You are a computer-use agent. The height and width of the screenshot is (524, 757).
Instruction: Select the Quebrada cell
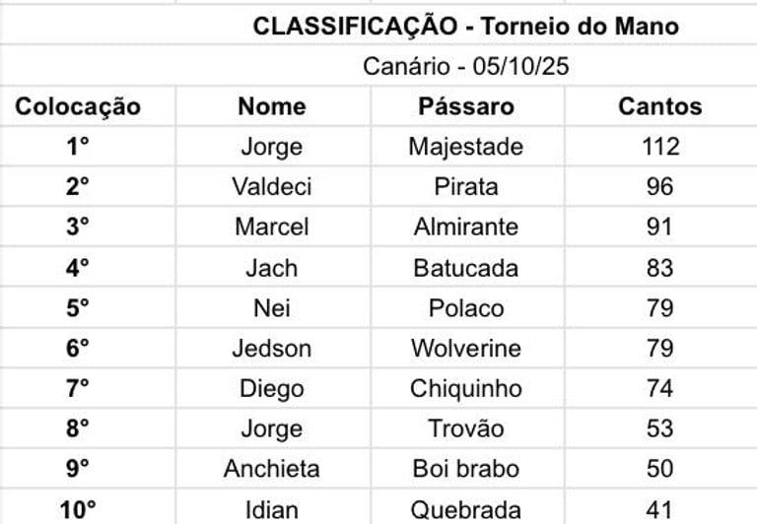click(x=467, y=507)
